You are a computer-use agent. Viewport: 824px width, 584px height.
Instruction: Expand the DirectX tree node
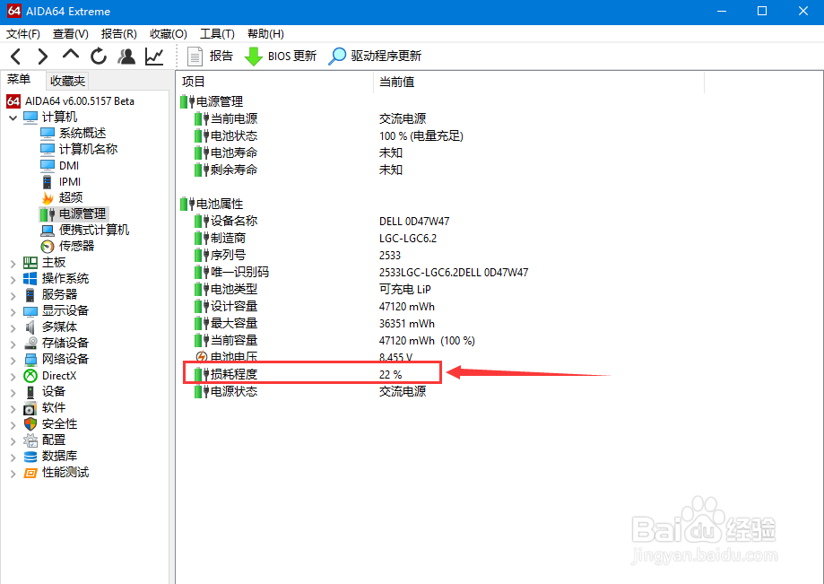13,376
